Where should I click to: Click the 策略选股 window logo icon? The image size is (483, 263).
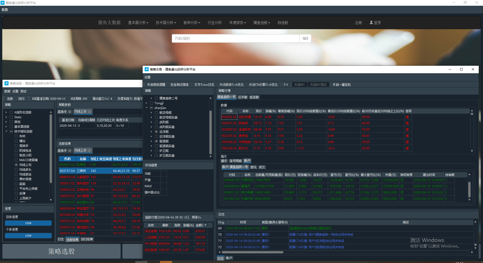coord(7,83)
